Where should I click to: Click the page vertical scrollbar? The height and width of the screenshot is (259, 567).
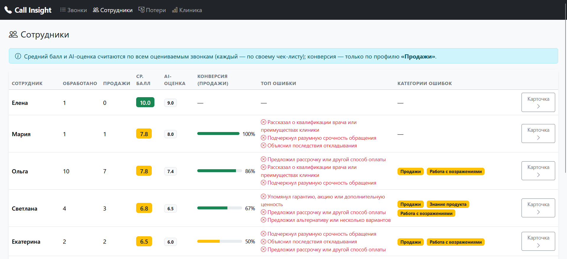[x=565, y=89]
